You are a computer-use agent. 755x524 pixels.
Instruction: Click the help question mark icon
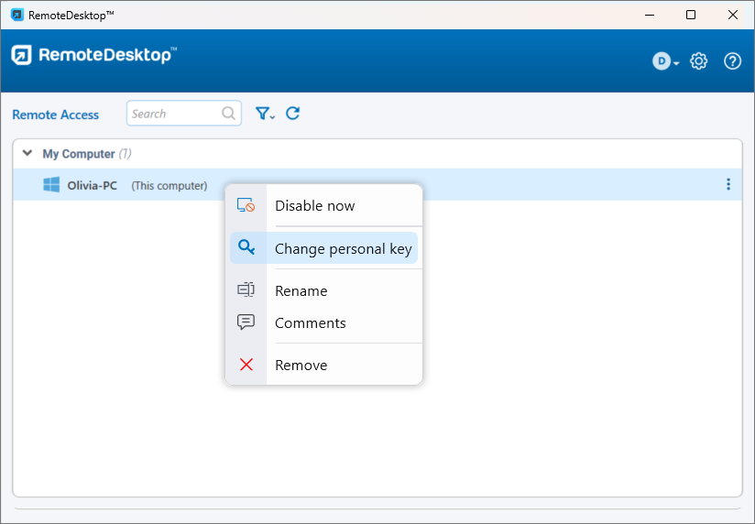tap(732, 61)
